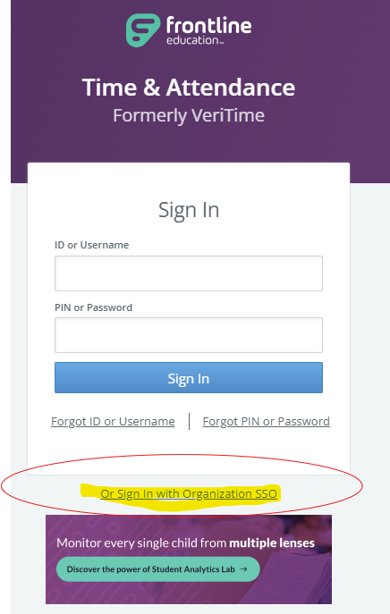Click the 'Sign In' card heading

(x=189, y=210)
